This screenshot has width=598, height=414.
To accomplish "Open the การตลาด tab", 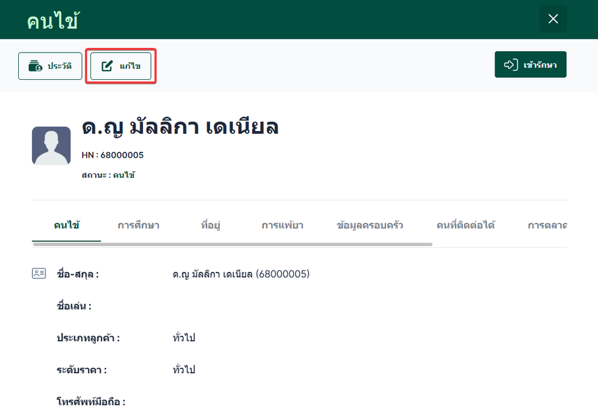I will point(547,225).
